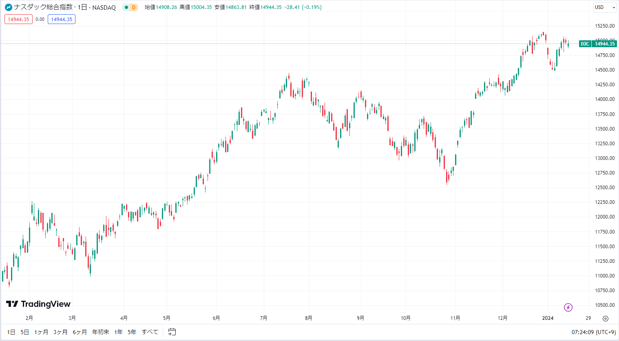The width and height of the screenshot is (619, 341).
Task: Select the 5日 time range
Action: tap(25, 332)
